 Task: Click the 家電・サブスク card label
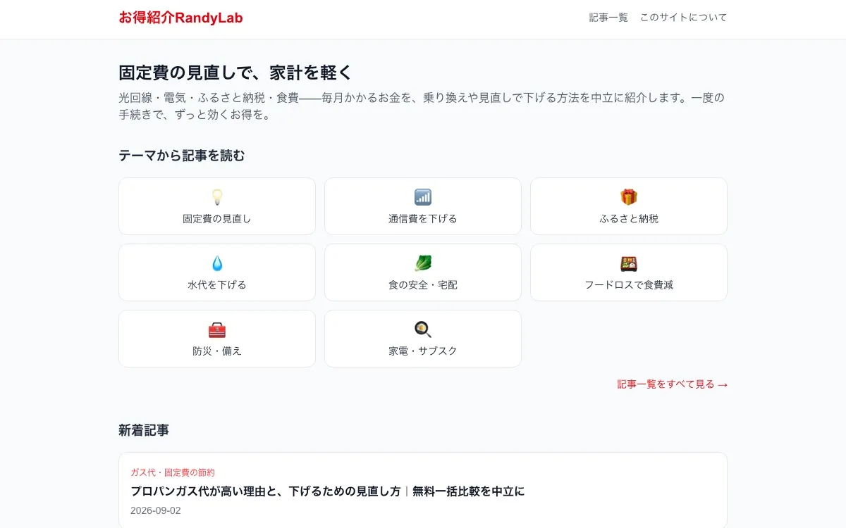point(423,351)
